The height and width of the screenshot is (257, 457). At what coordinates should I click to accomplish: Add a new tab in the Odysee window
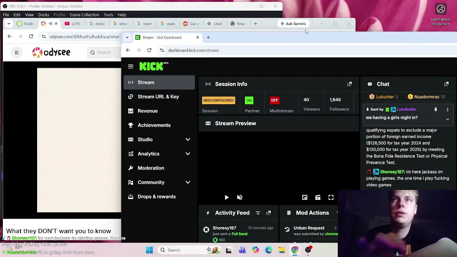256,24
